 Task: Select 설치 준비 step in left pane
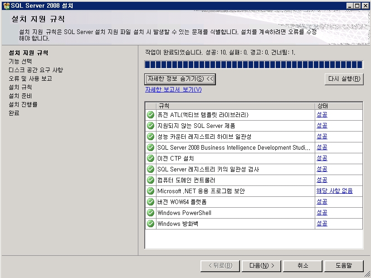(x=20, y=96)
